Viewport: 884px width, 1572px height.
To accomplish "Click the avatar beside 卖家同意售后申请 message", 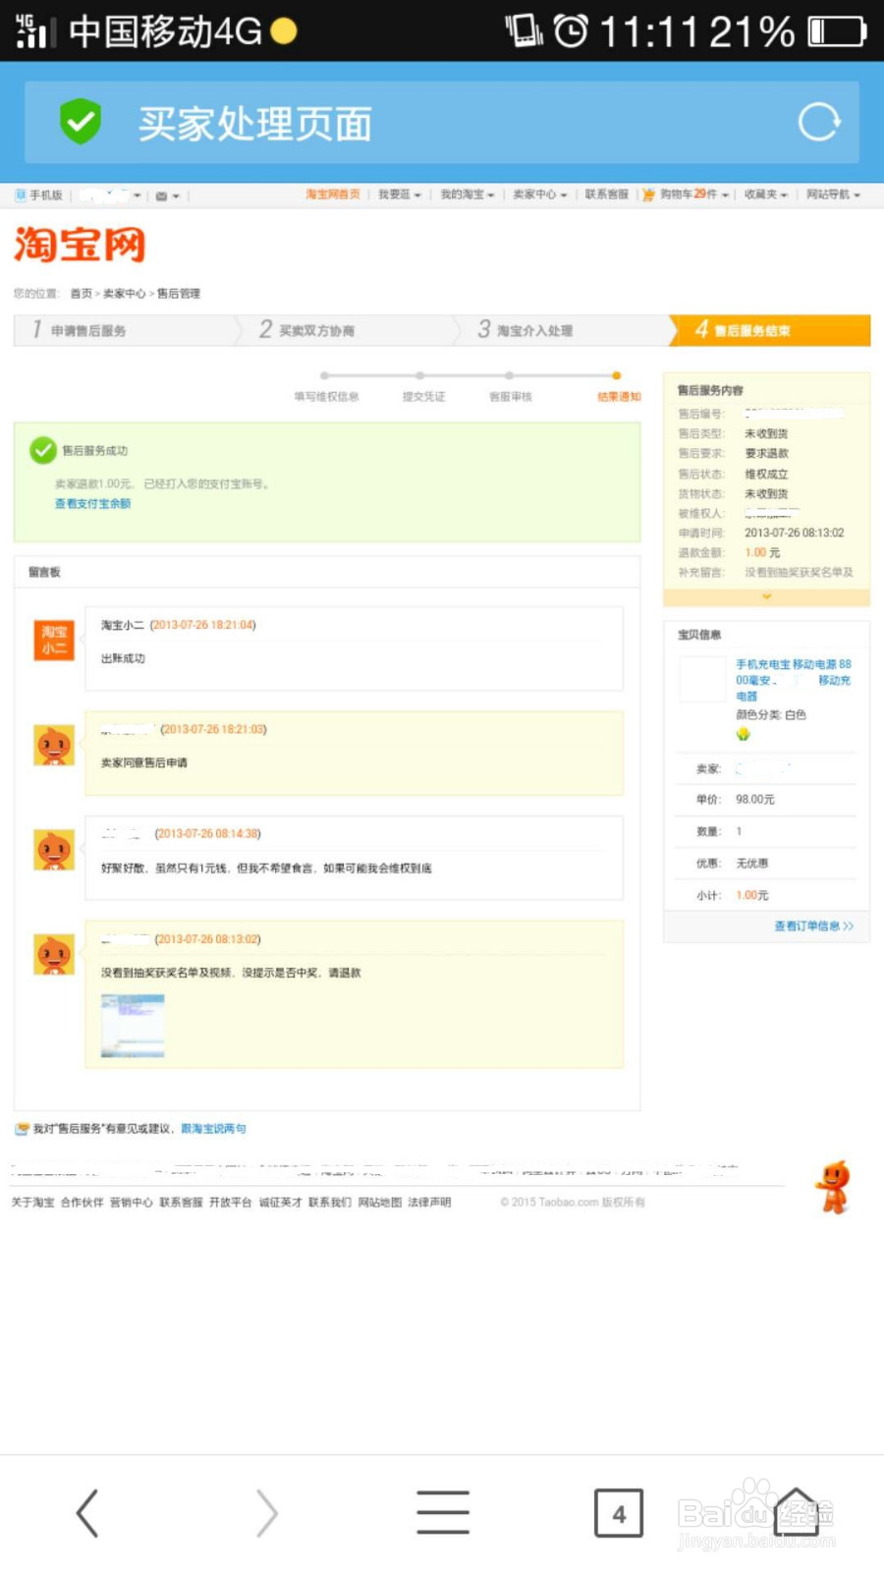I will 54,746.
